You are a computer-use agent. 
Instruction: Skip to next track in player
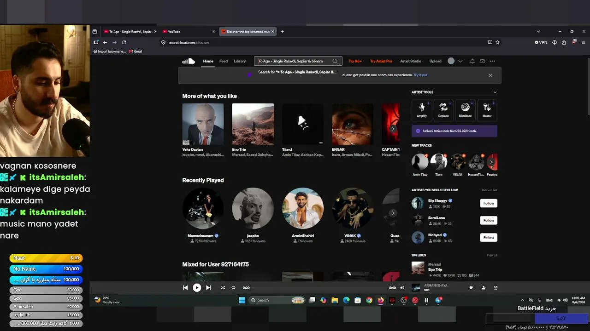(208, 288)
